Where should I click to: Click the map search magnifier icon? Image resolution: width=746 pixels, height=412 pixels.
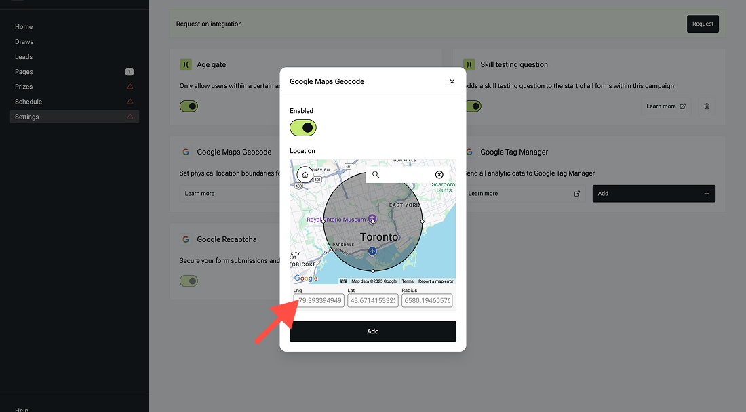pos(376,174)
